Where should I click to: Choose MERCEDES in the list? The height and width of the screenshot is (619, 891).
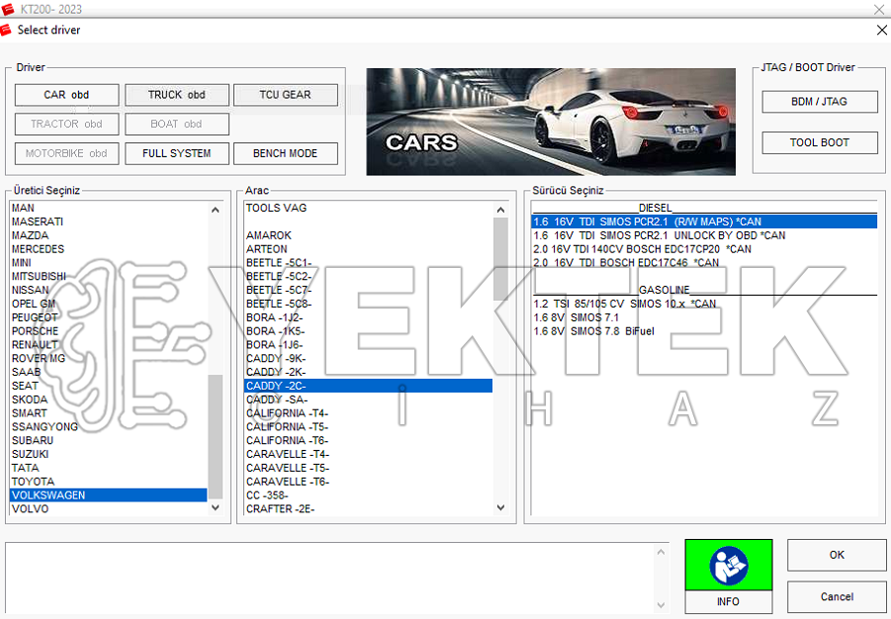108,249
